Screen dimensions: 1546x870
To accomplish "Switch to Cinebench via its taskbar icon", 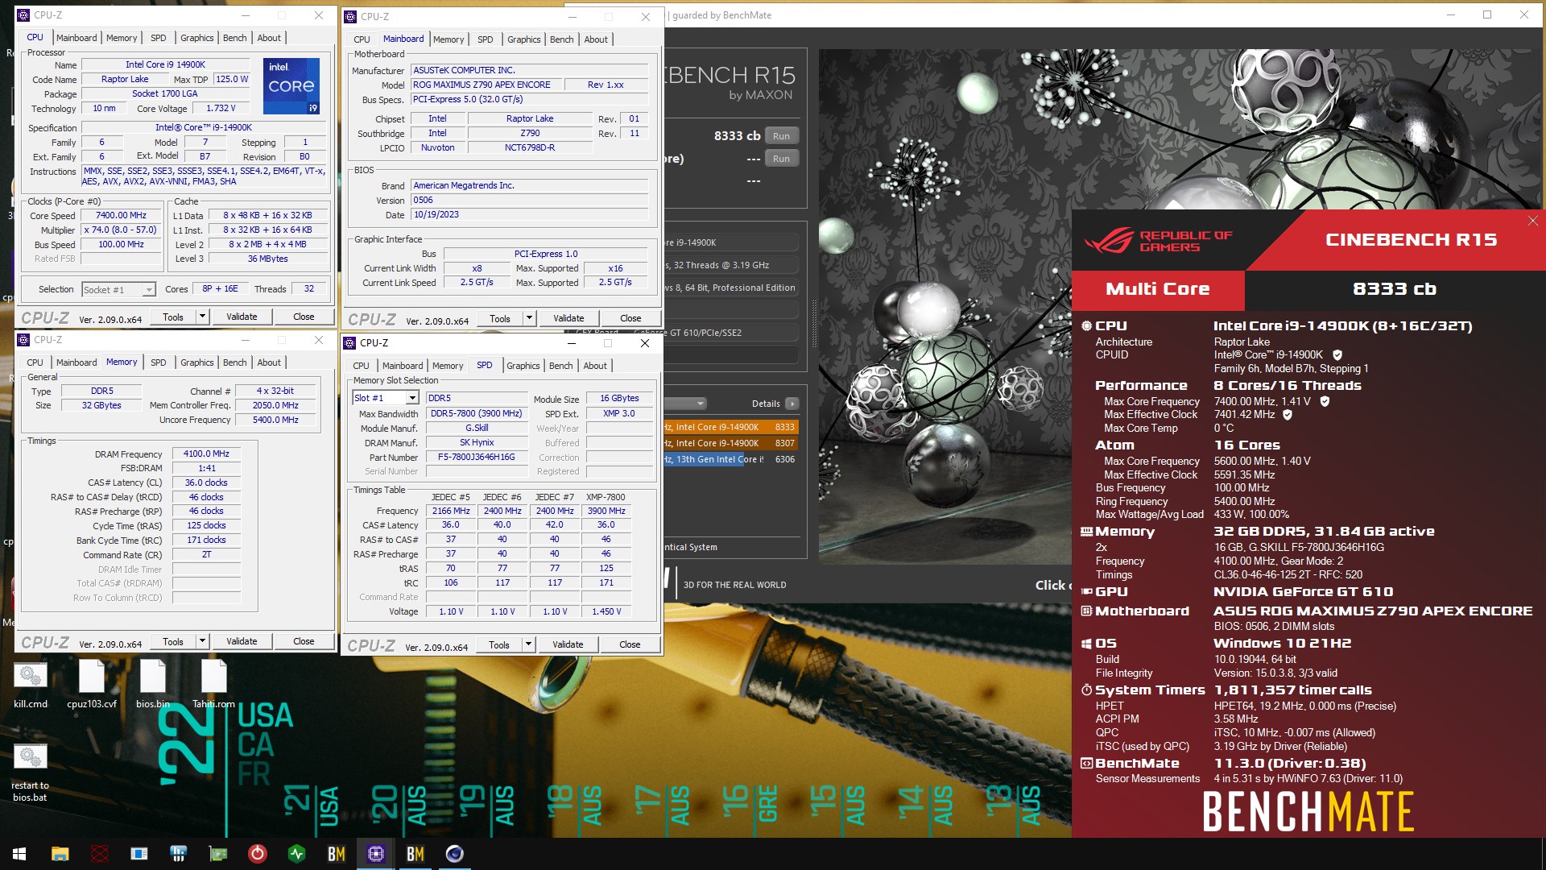I will pyautogui.click(x=455, y=854).
